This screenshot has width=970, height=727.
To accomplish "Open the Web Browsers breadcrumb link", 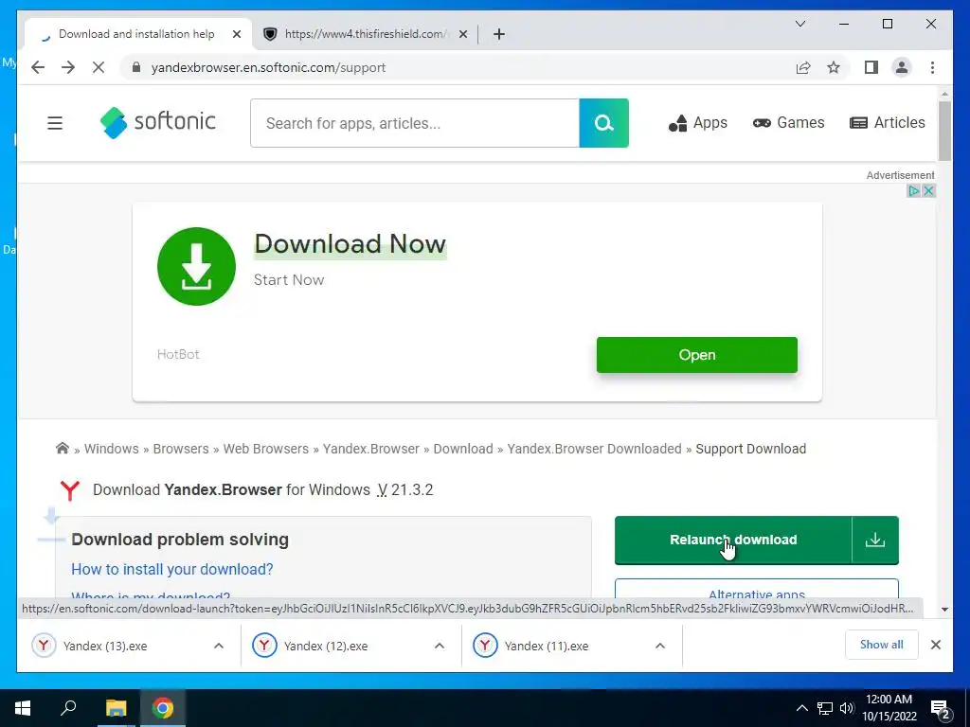I will (266, 449).
